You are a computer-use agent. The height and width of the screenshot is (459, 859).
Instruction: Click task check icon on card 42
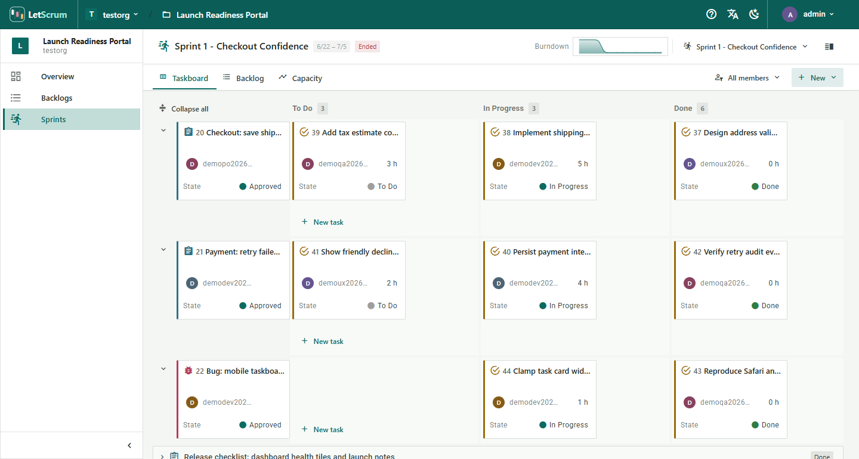click(685, 252)
